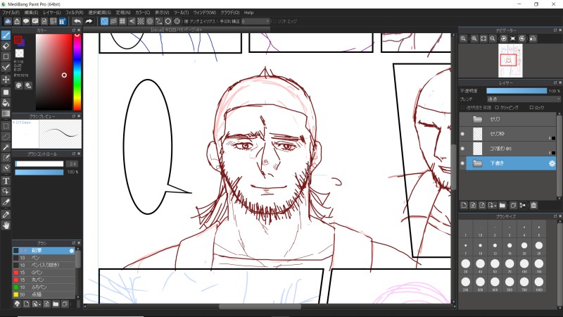Delete layer with trash icon

coord(533,205)
